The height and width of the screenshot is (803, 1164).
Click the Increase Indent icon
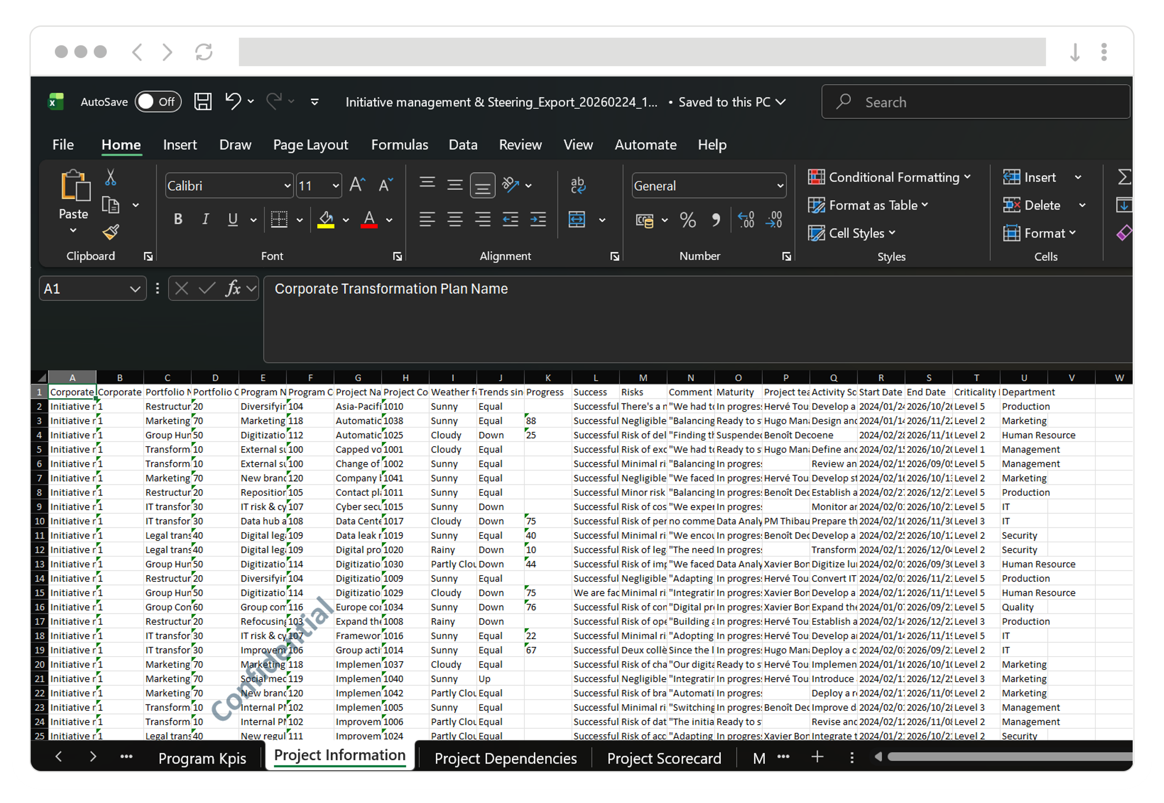point(538,219)
